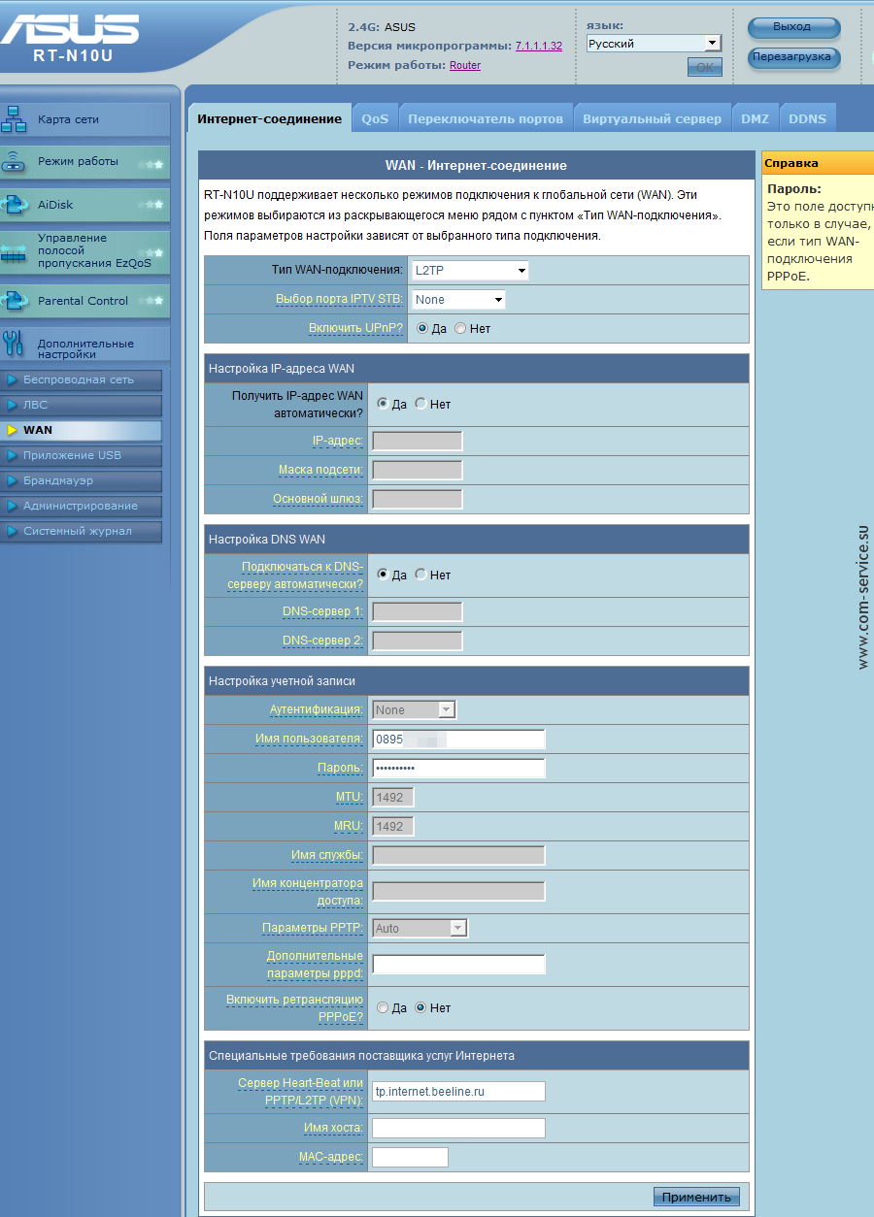Select WAN in the sidebar menu

pyautogui.click(x=81, y=430)
